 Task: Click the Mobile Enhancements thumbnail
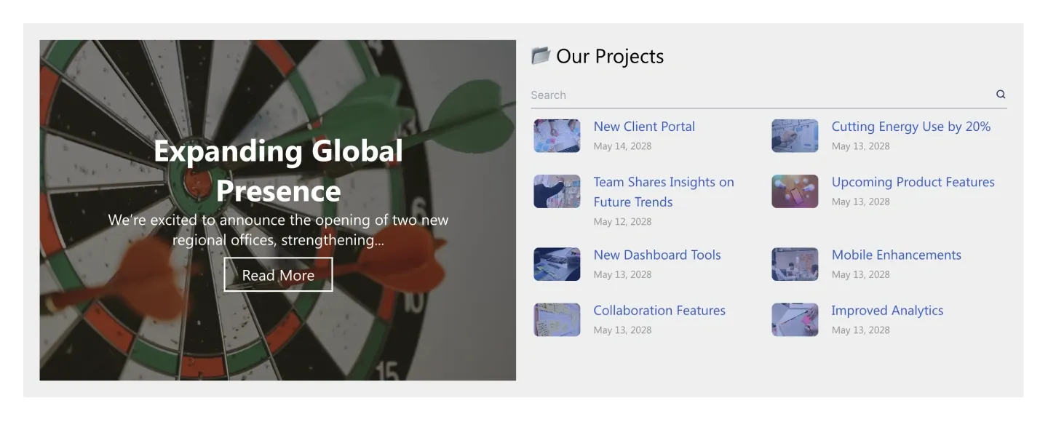pyautogui.click(x=795, y=264)
